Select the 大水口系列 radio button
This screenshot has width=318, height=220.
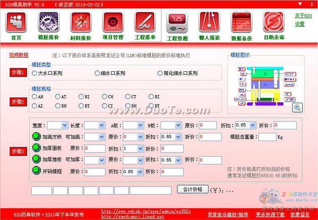point(34,73)
